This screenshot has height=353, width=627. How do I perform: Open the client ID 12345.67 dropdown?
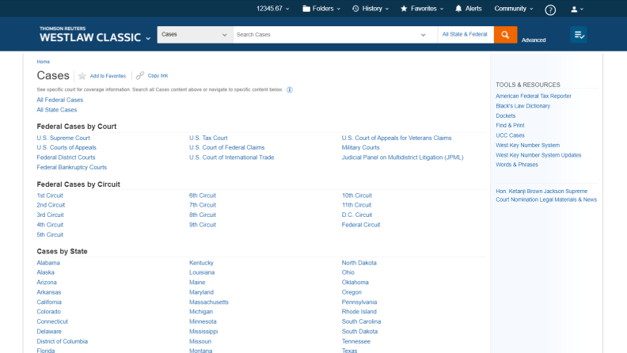tap(274, 9)
